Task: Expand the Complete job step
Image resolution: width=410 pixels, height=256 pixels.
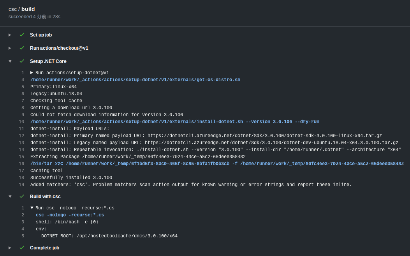Action: click(10, 247)
